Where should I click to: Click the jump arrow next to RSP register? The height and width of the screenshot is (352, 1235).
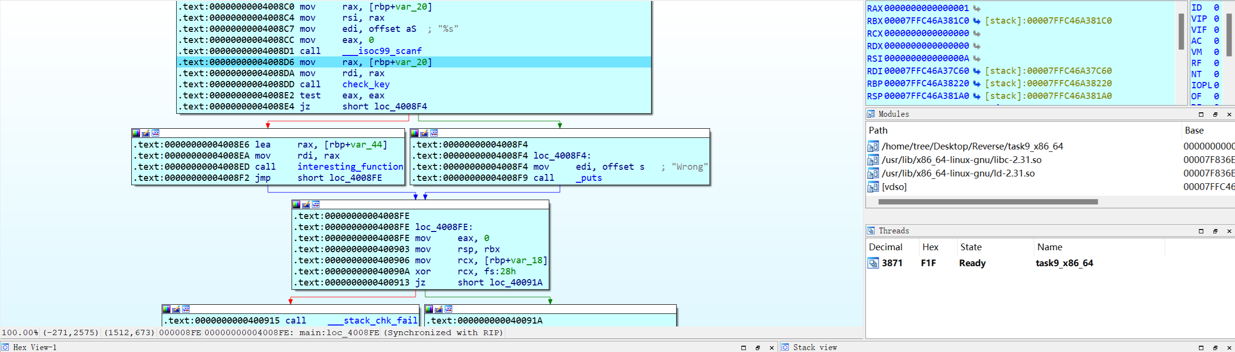(x=976, y=96)
